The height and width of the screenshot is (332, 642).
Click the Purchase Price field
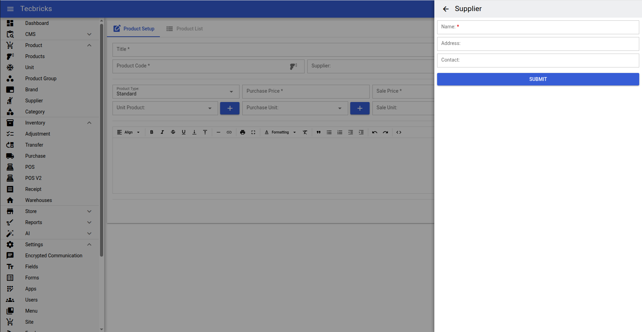coord(306,92)
